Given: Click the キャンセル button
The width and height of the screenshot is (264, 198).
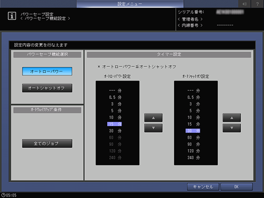Looking at the screenshot, I should [203, 187].
